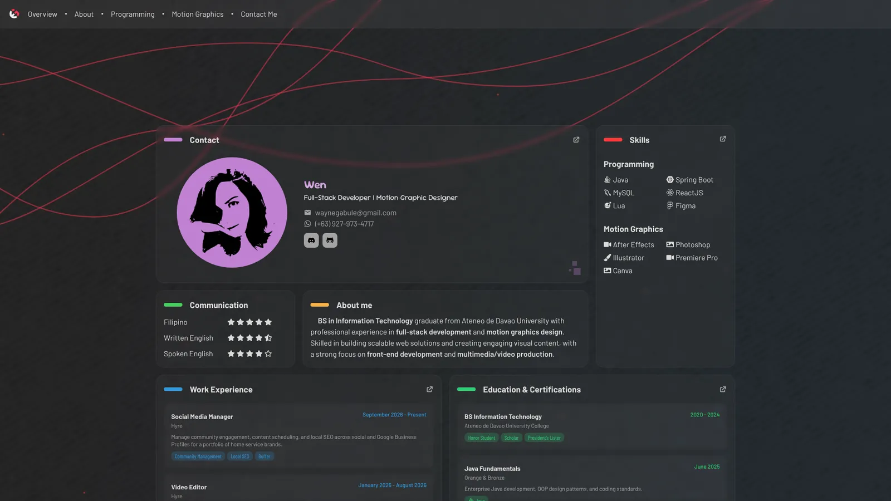Click the MySQL skill icon

click(x=608, y=193)
